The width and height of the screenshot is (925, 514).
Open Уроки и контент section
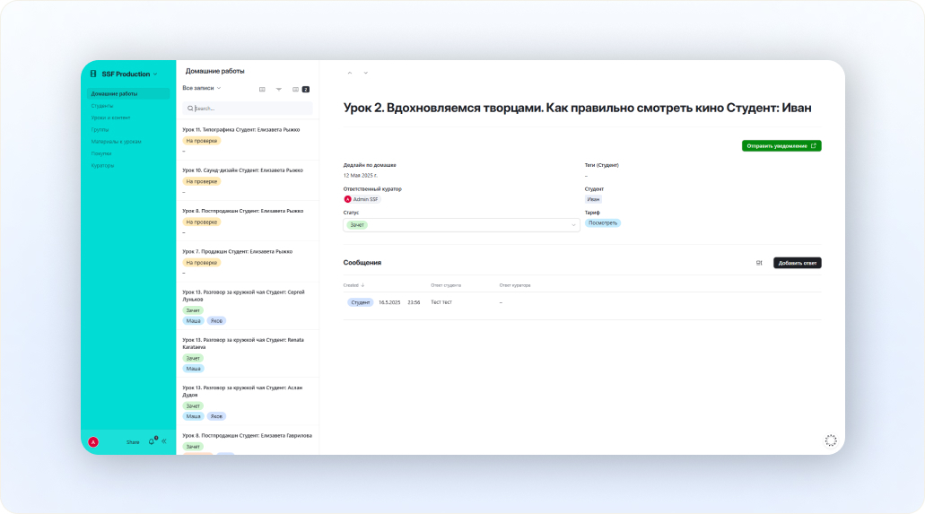111,118
